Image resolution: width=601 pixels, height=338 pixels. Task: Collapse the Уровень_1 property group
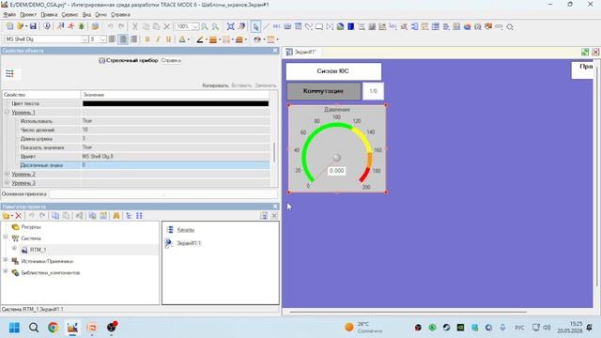click(x=7, y=112)
